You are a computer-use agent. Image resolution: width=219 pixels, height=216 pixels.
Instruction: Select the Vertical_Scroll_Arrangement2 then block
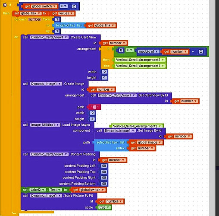click(x=140, y=60)
